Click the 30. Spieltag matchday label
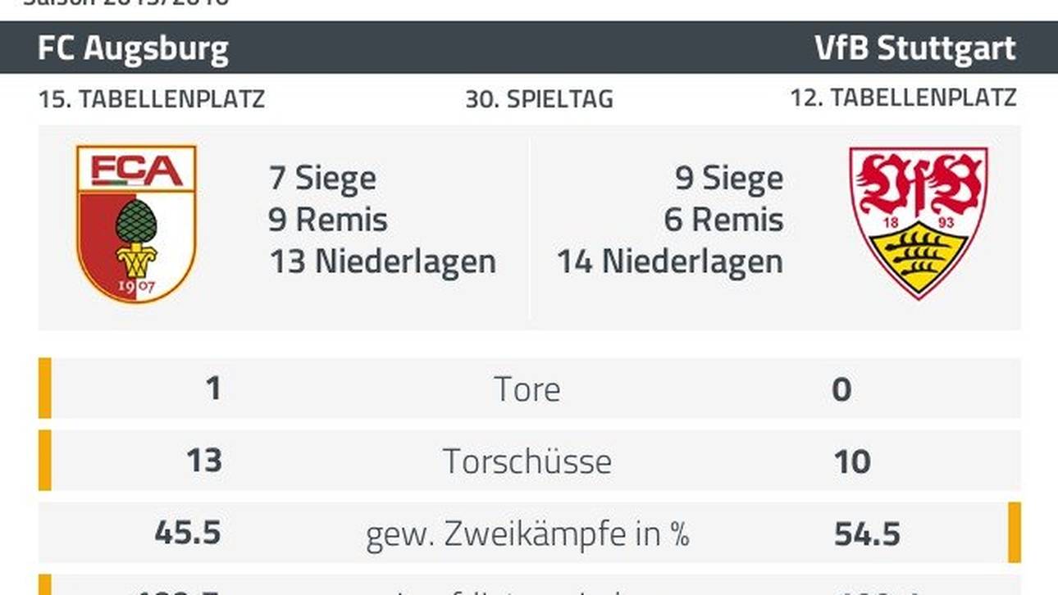 coord(539,99)
